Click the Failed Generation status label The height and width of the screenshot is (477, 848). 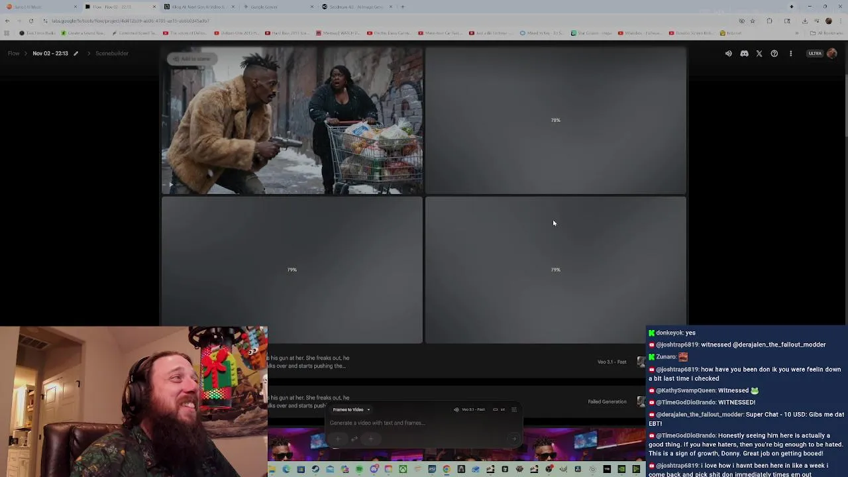click(x=607, y=401)
